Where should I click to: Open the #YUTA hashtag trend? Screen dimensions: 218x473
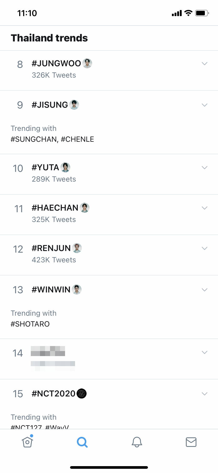(x=45, y=167)
